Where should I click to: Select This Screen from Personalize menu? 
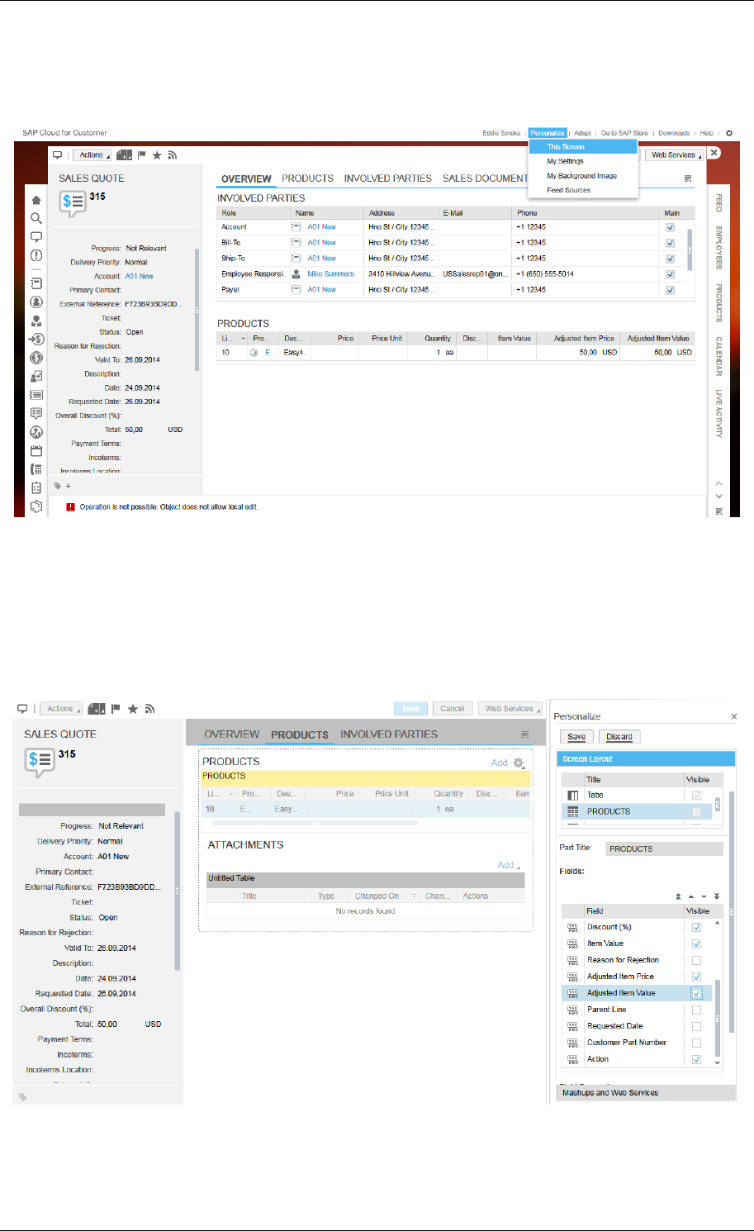[x=583, y=147]
